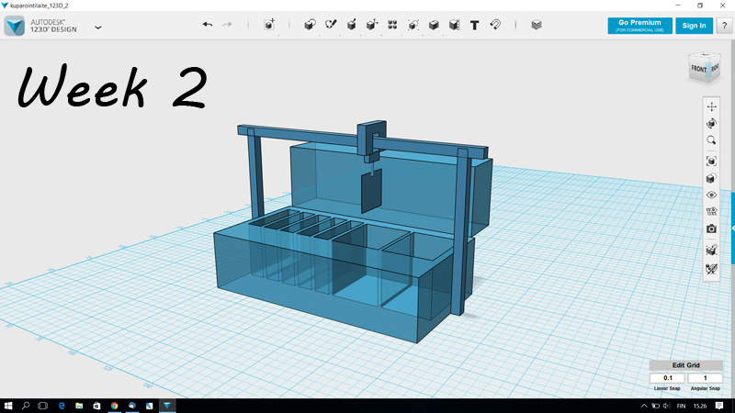Toggle sketch visibility at nav bar bottom

pos(711,269)
